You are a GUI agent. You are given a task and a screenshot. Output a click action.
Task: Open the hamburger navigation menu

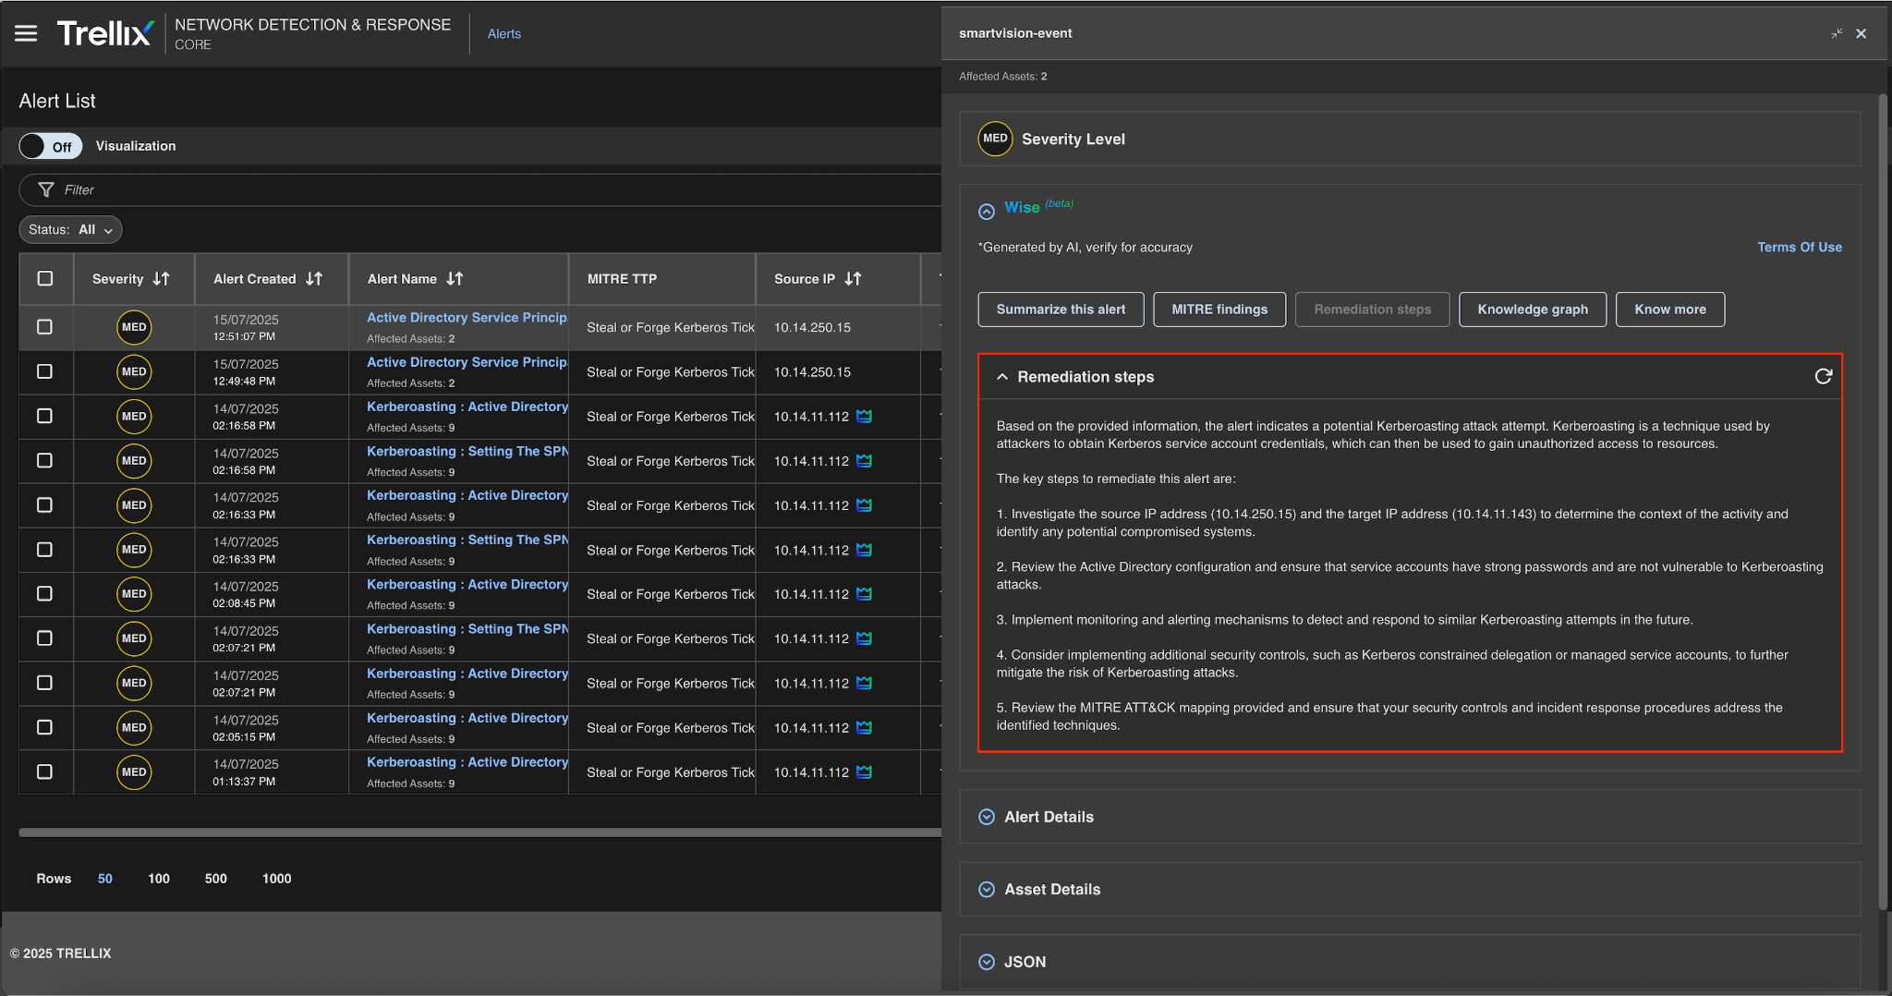(26, 33)
